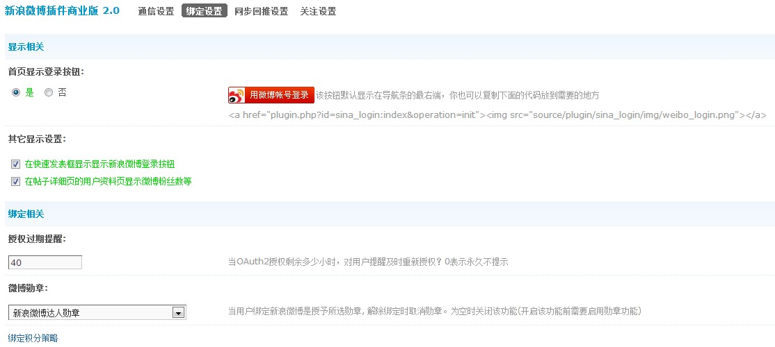Switch to 同步回推设置 tab
This screenshot has height=347, width=775.
point(262,11)
